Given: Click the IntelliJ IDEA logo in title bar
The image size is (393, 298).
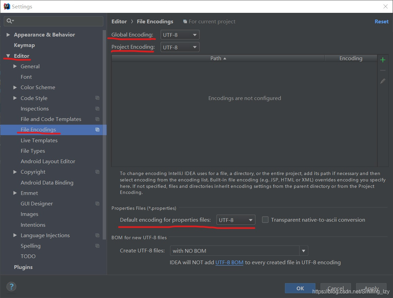Looking at the screenshot, I should tap(6, 6).
